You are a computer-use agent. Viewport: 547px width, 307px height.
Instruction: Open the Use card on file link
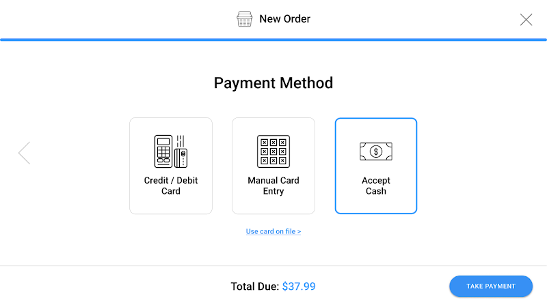(273, 231)
